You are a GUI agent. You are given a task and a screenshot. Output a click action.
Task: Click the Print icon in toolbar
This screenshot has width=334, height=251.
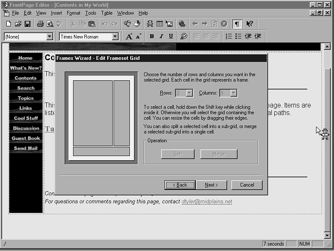tap(40, 24)
